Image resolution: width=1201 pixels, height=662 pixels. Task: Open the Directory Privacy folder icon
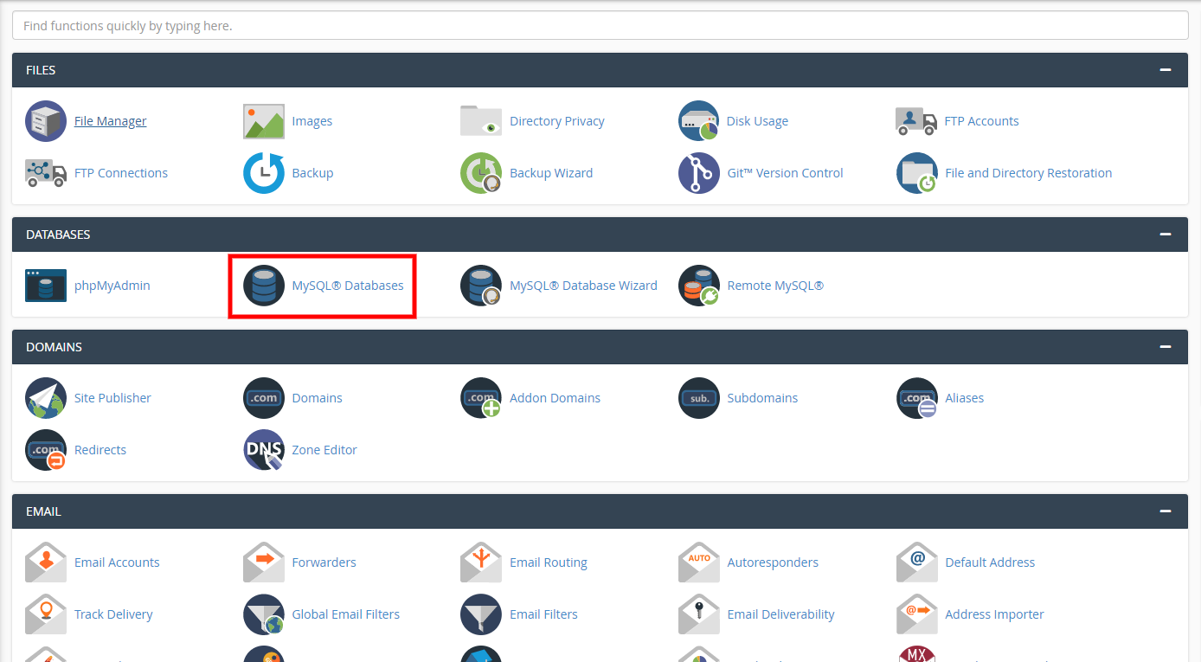(481, 121)
